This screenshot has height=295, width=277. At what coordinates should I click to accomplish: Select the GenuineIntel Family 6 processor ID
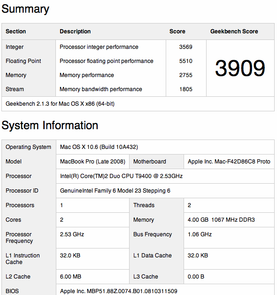115,191
